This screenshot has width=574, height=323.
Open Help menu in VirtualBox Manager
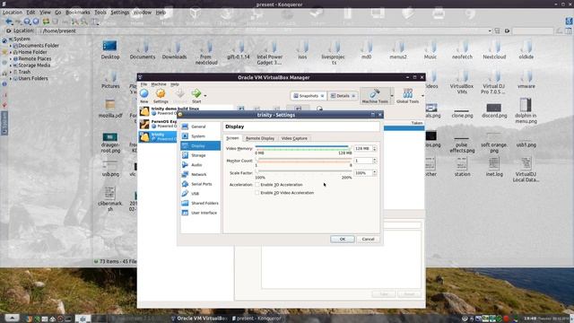pyautogui.click(x=175, y=84)
